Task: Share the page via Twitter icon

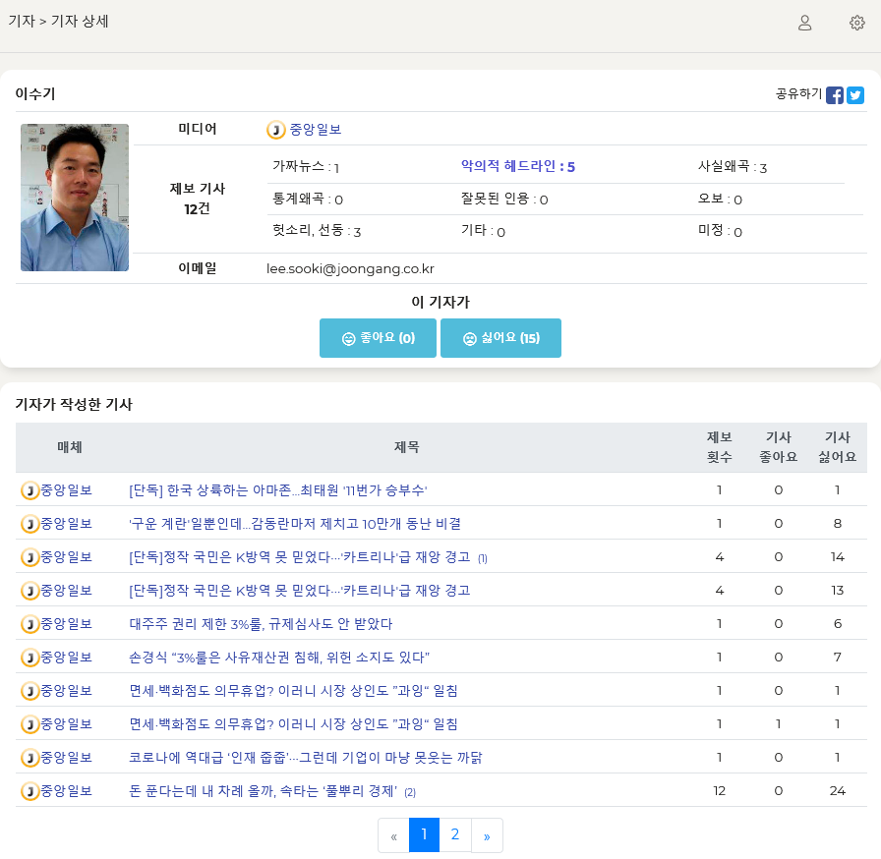Action: (x=855, y=95)
